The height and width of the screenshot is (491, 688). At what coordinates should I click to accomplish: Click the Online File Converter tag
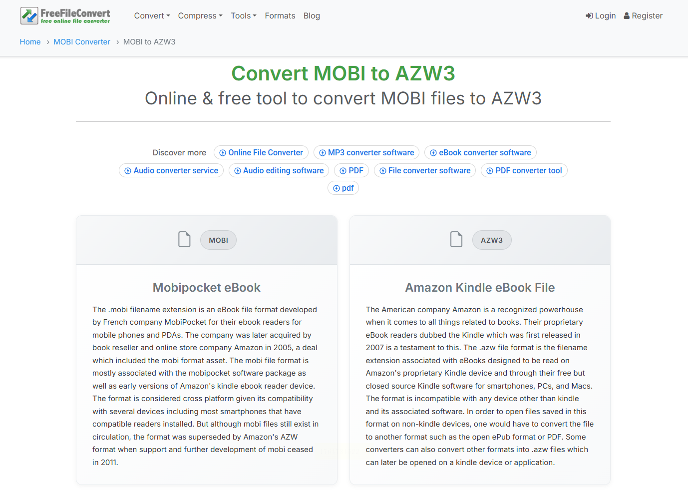click(261, 153)
